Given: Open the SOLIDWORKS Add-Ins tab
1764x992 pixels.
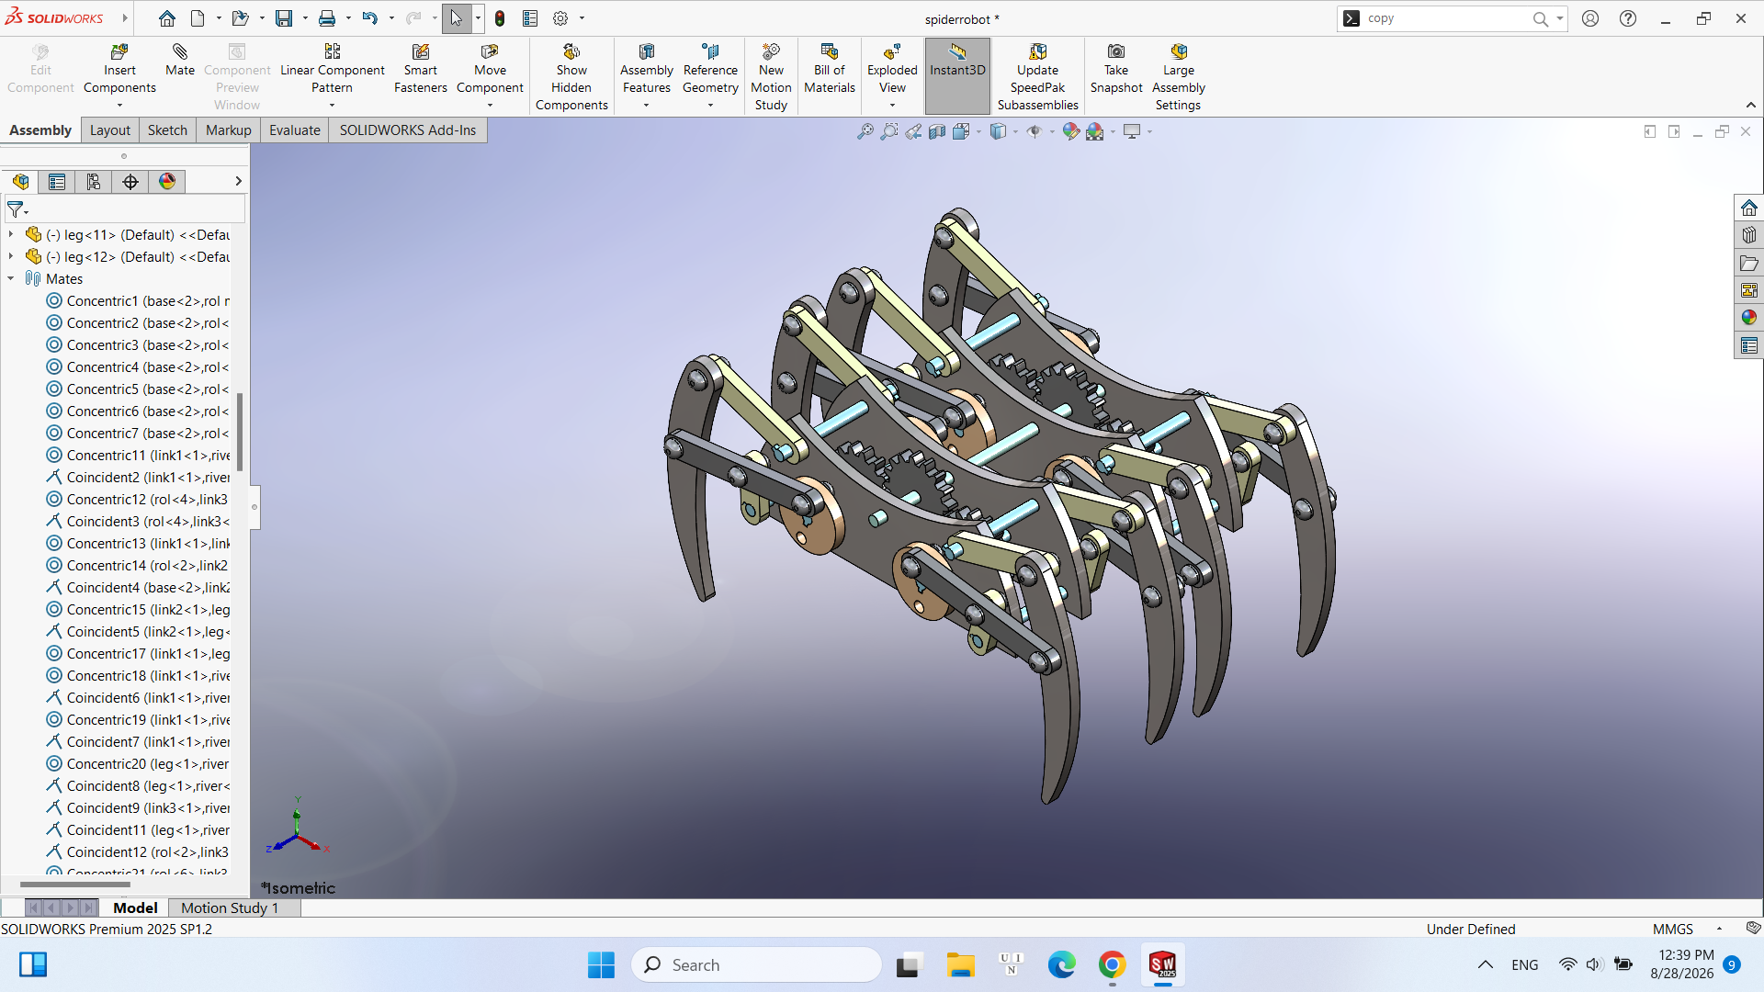Looking at the screenshot, I should (408, 130).
